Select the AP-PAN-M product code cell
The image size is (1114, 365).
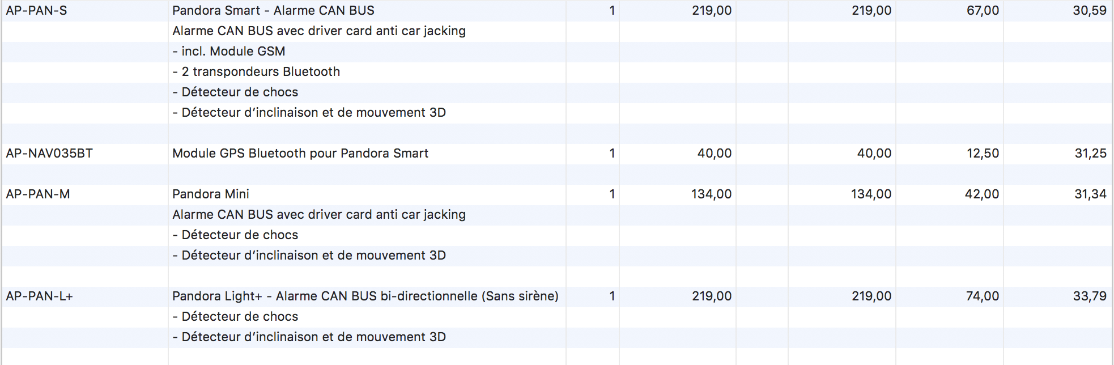pos(38,194)
